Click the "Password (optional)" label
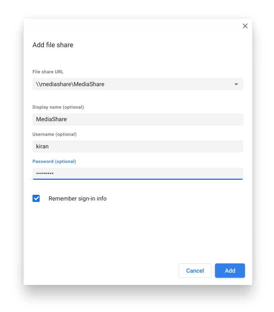274x312 pixels. (x=54, y=162)
